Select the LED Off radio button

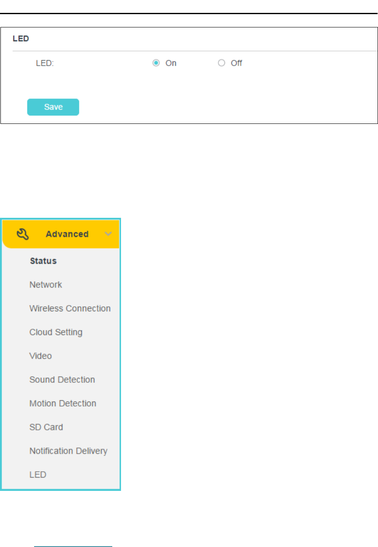tap(221, 63)
